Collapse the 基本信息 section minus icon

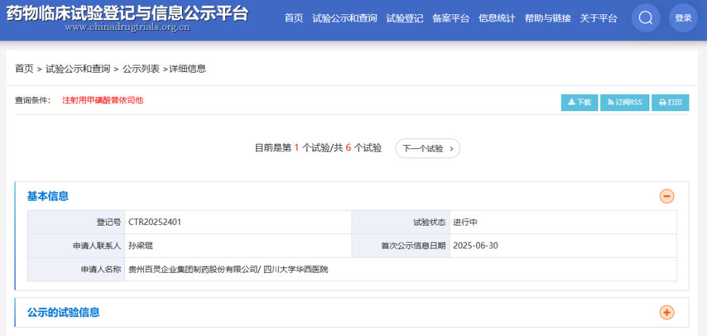coord(666,196)
